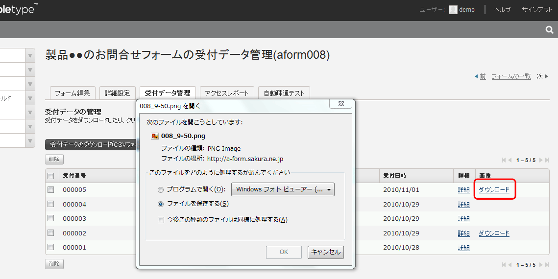The image size is (558, 279).
Task: Expand the first sidebar menu arrow
Action: (30, 56)
